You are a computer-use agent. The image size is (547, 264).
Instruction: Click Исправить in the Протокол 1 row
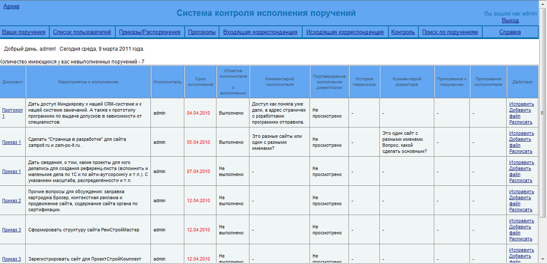click(x=521, y=104)
